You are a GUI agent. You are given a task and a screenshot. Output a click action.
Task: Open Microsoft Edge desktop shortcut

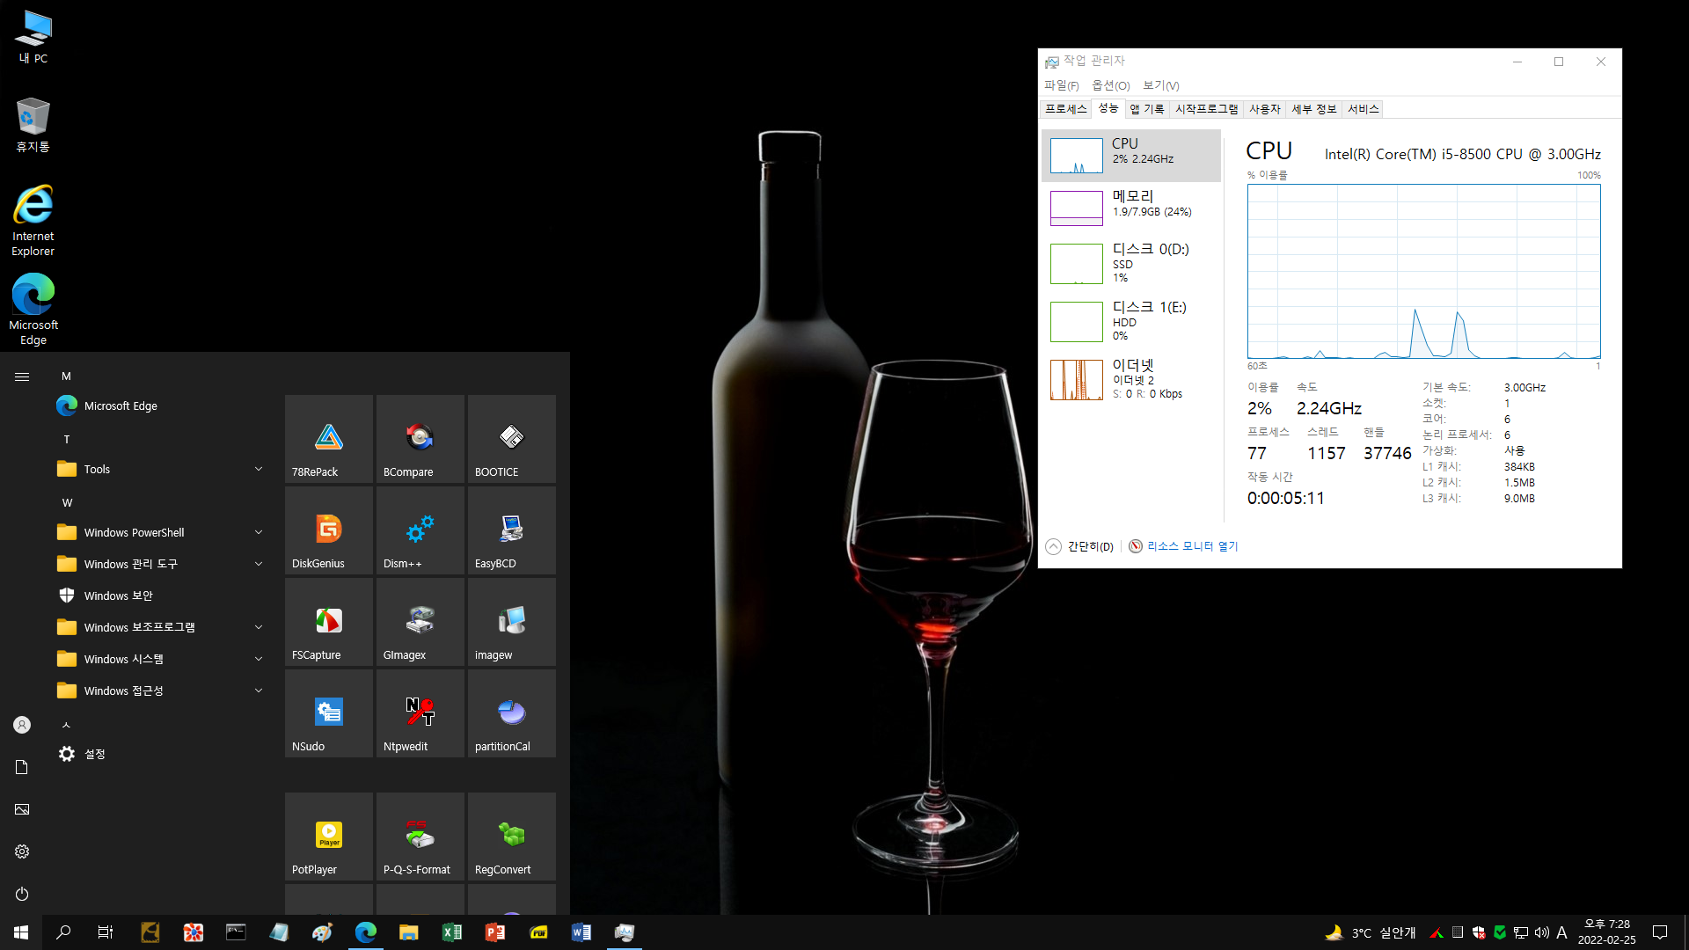pos(33,309)
